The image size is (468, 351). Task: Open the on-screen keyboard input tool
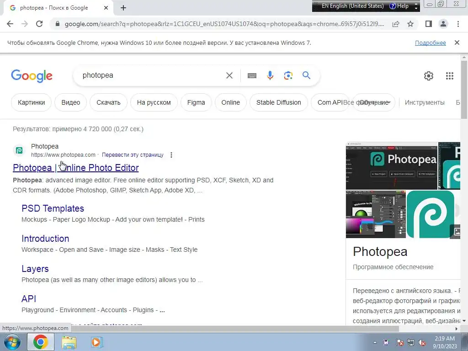pyautogui.click(x=252, y=75)
